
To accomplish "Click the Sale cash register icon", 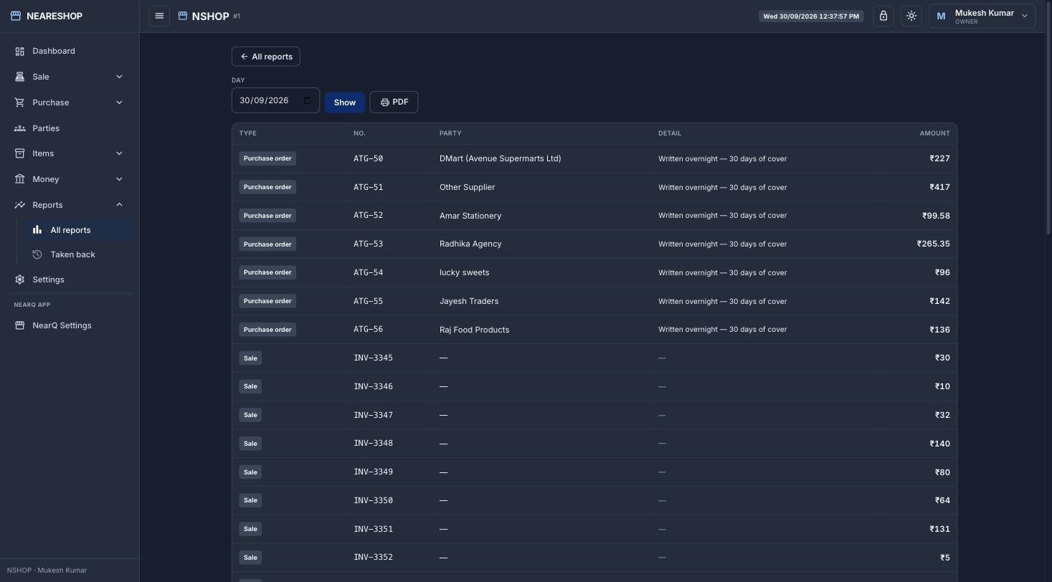I will click(19, 77).
